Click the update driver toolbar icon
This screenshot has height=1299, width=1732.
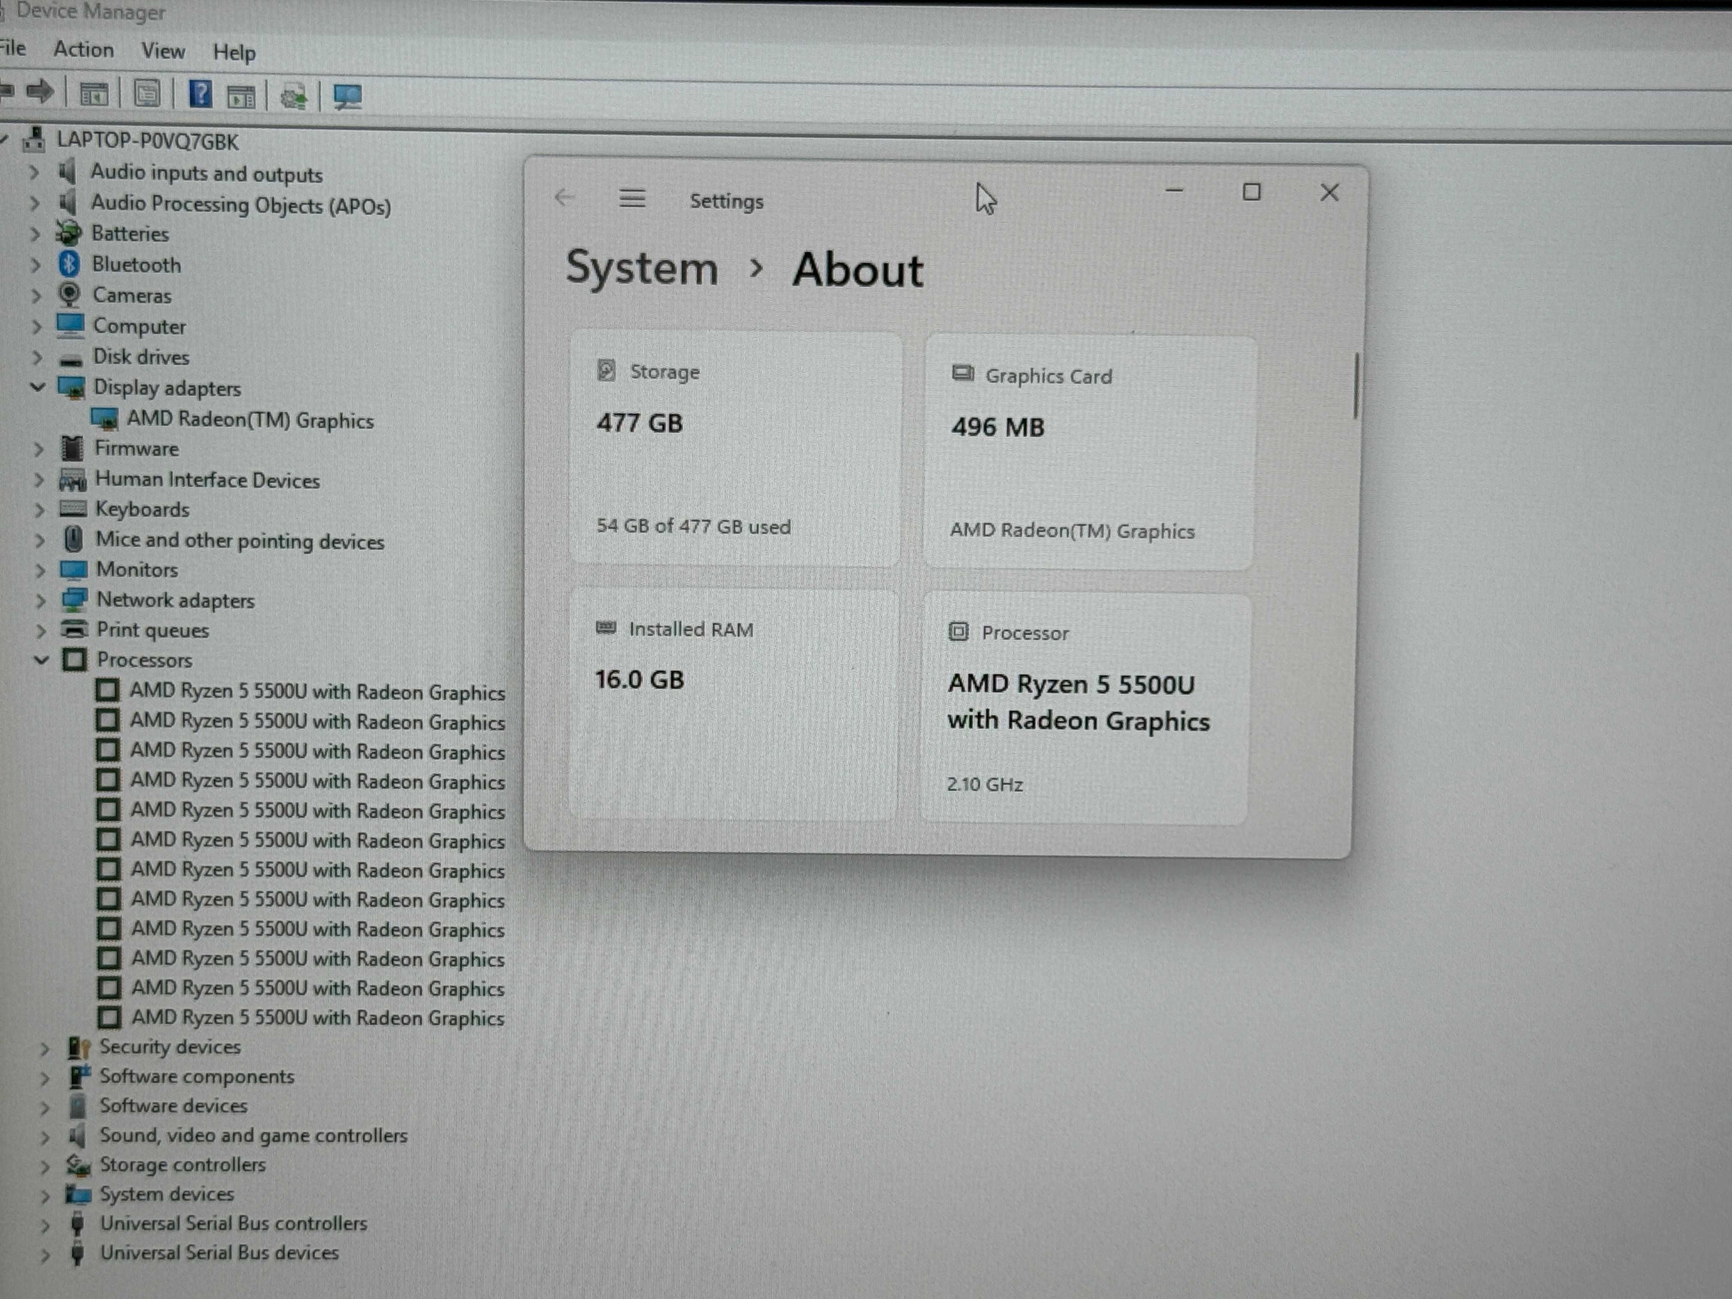294,97
